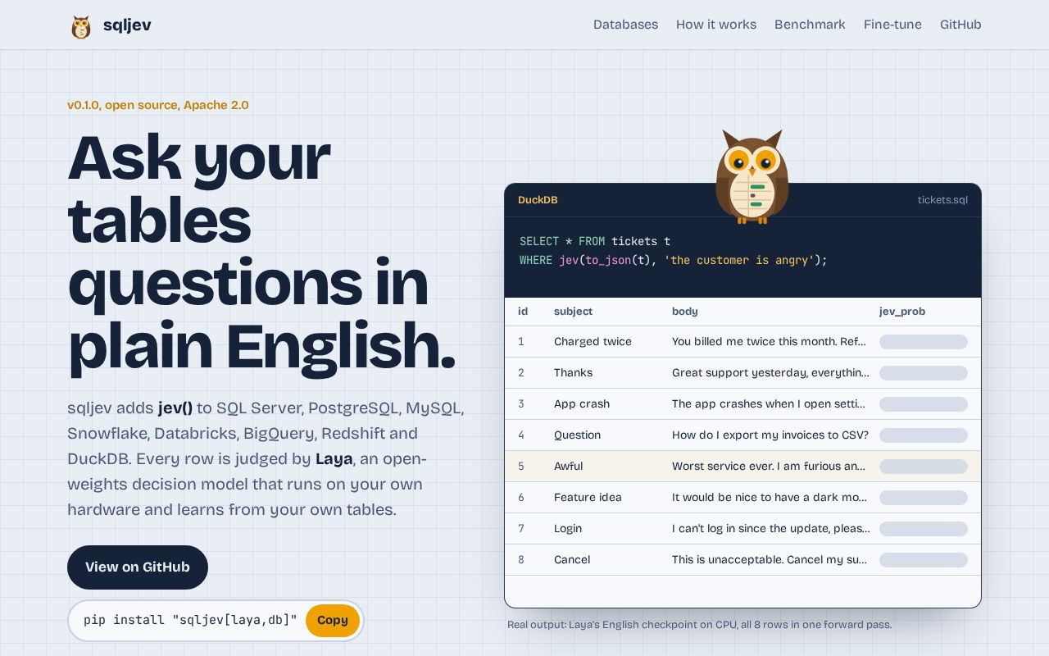1049x656 pixels.
Task: Click the version and Apache 2.0 license text
Action: click(x=158, y=105)
